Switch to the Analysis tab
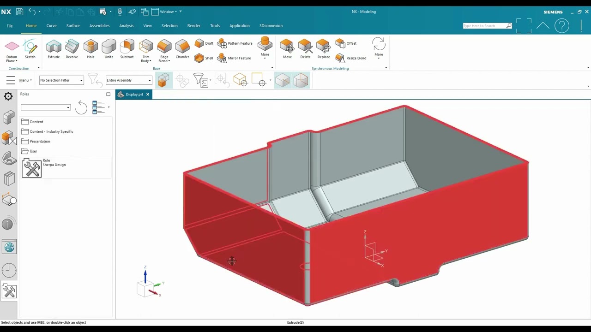The width and height of the screenshot is (591, 332). coord(126,26)
